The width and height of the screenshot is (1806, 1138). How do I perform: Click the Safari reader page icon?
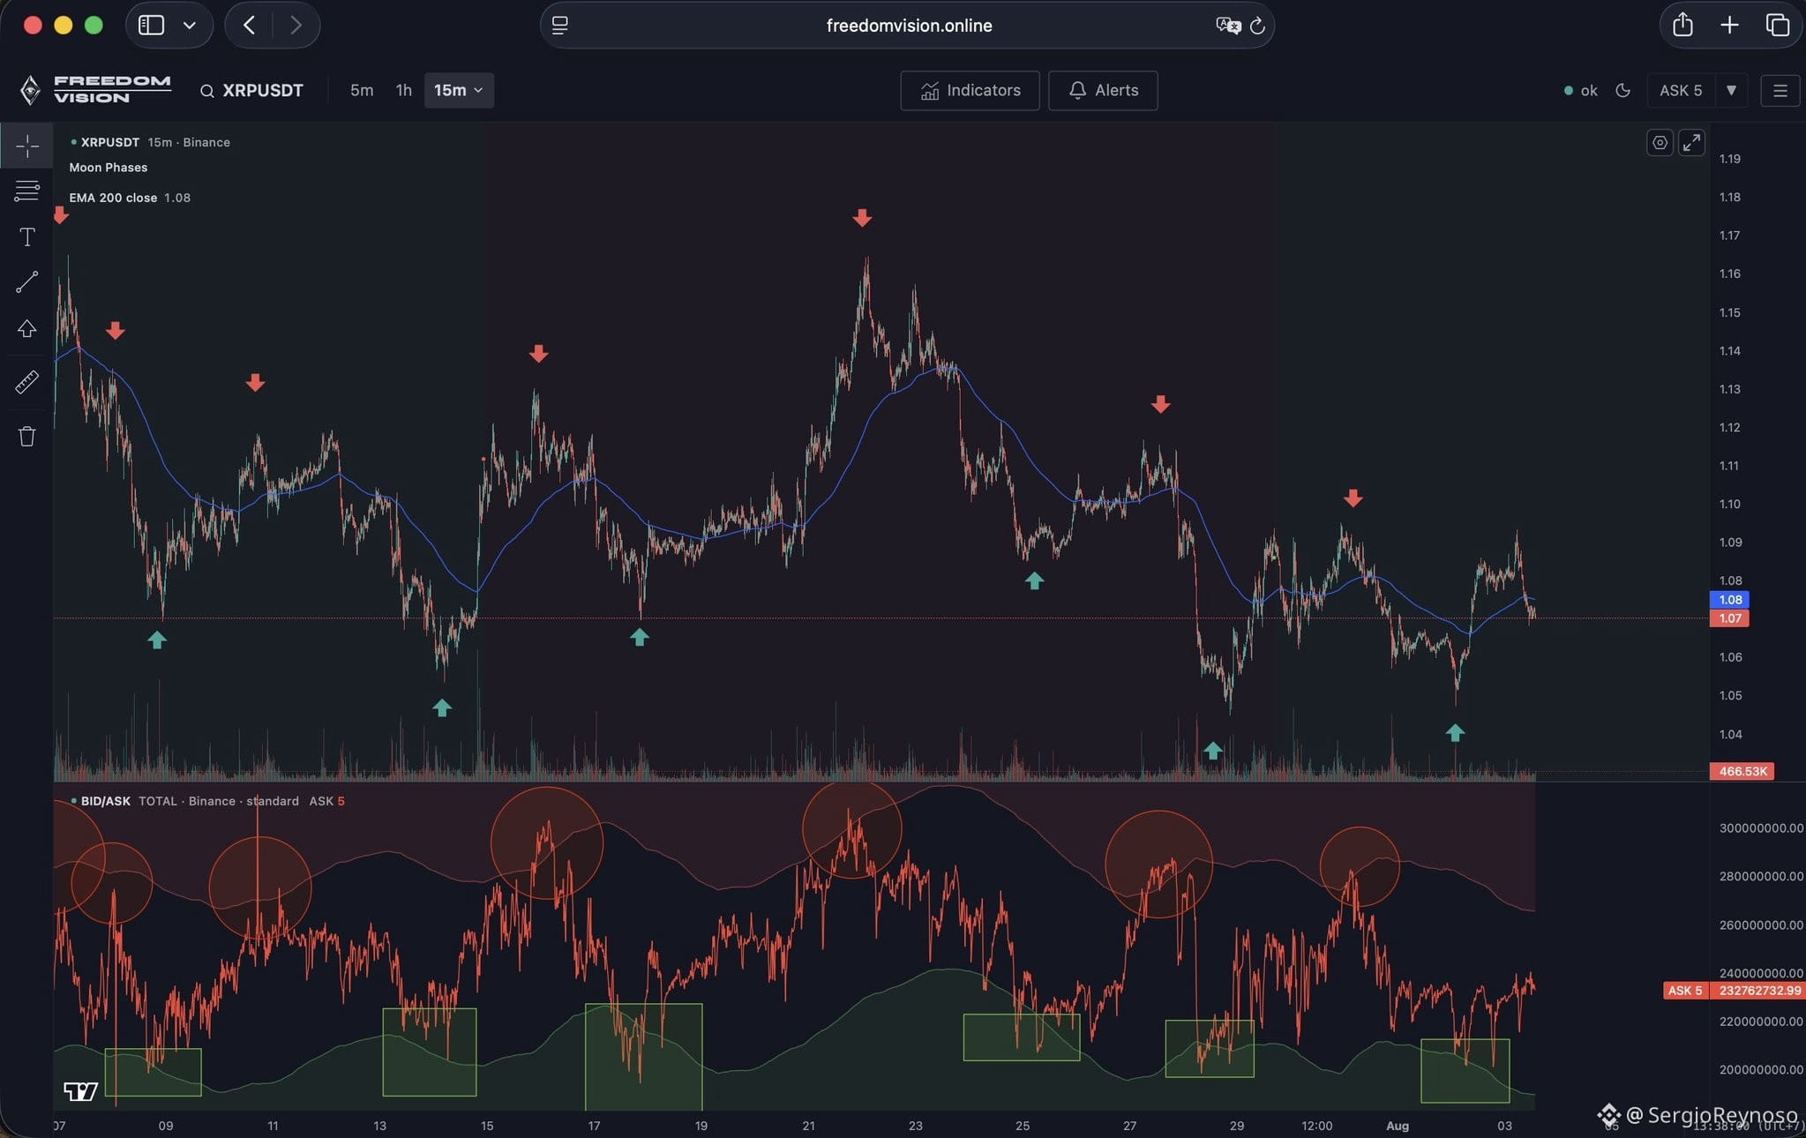click(560, 26)
